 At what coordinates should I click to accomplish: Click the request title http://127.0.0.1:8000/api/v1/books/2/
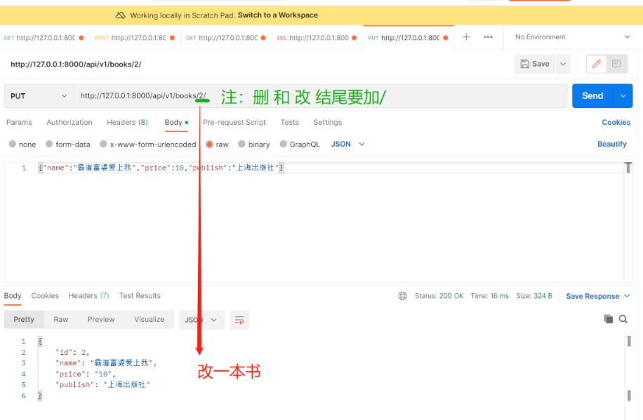[76, 65]
